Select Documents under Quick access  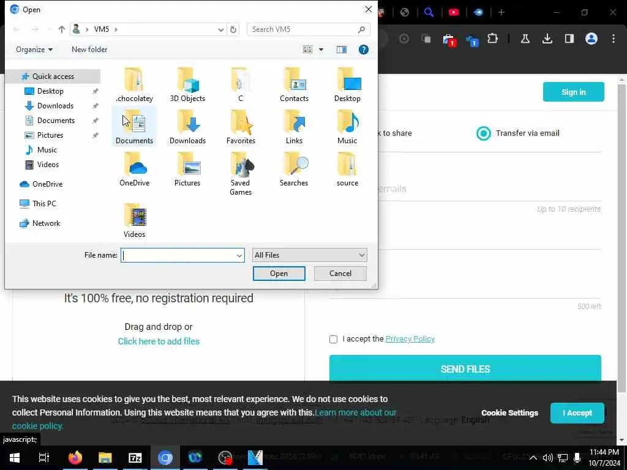point(56,121)
